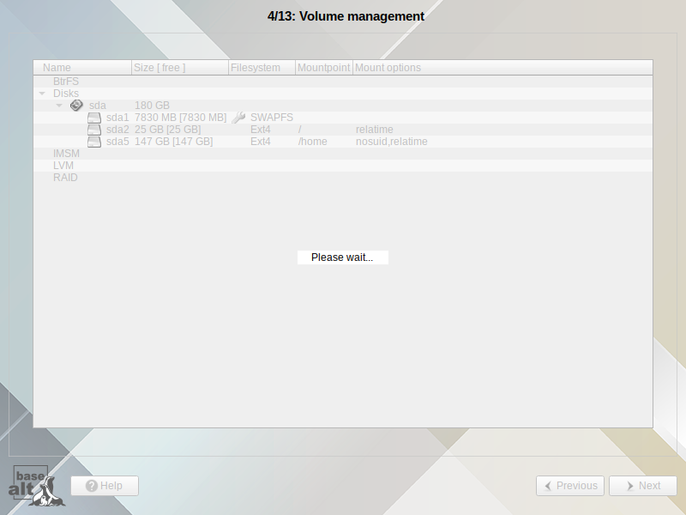
Task: Click the base alt logo
Action: point(36,486)
